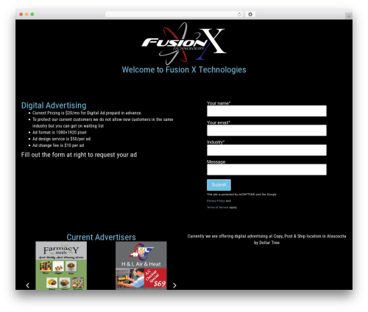The height and width of the screenshot is (312, 368).
Task: Focus the Industry input field
Action: [266, 150]
